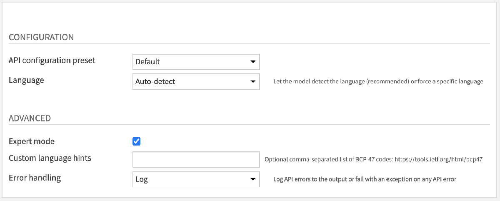This screenshot has height=201, width=500.
Task: Click the ADVANCED section heading
Action: [30, 118]
